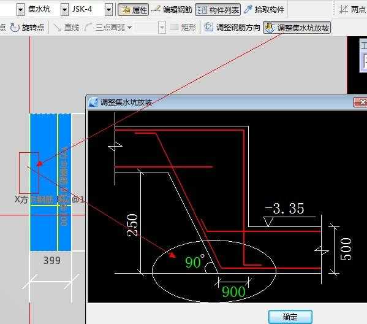Screen dimensions: 367x324
Task: Click the -3.35 elevation label
Action: point(284,208)
